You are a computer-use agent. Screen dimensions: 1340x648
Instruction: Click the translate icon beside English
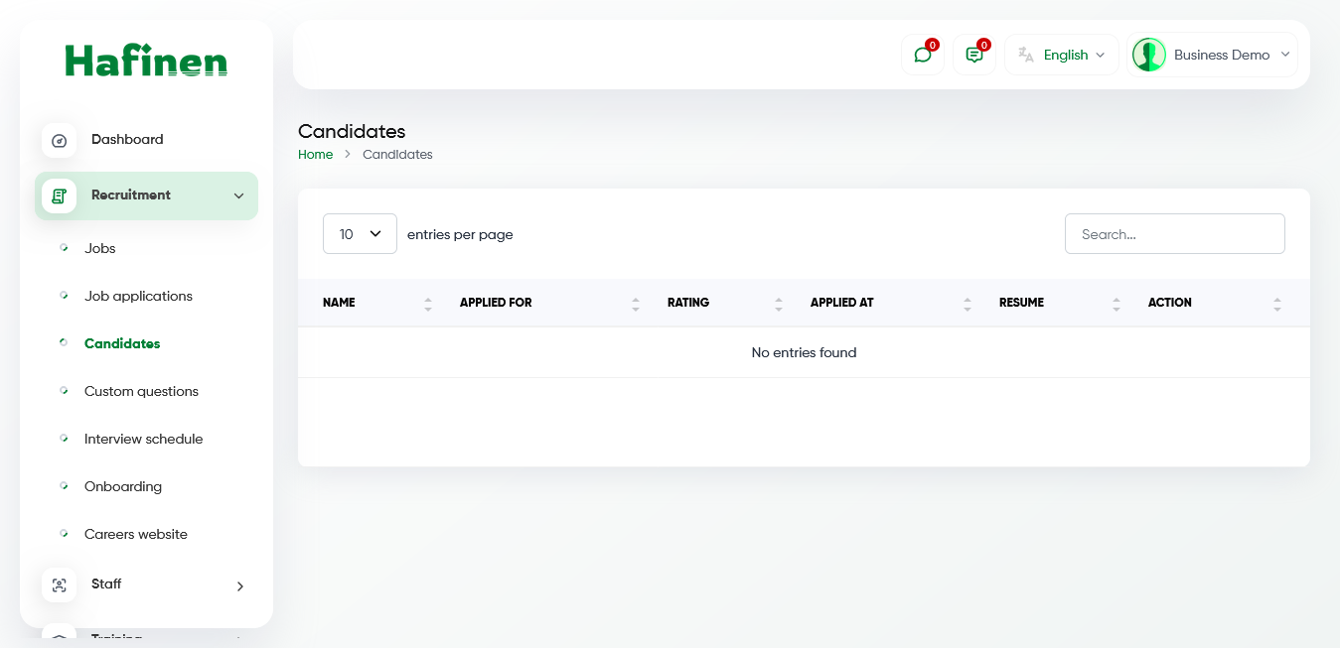pyautogui.click(x=1027, y=55)
